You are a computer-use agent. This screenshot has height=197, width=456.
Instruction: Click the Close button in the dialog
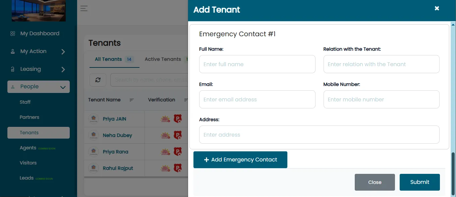coord(375,182)
